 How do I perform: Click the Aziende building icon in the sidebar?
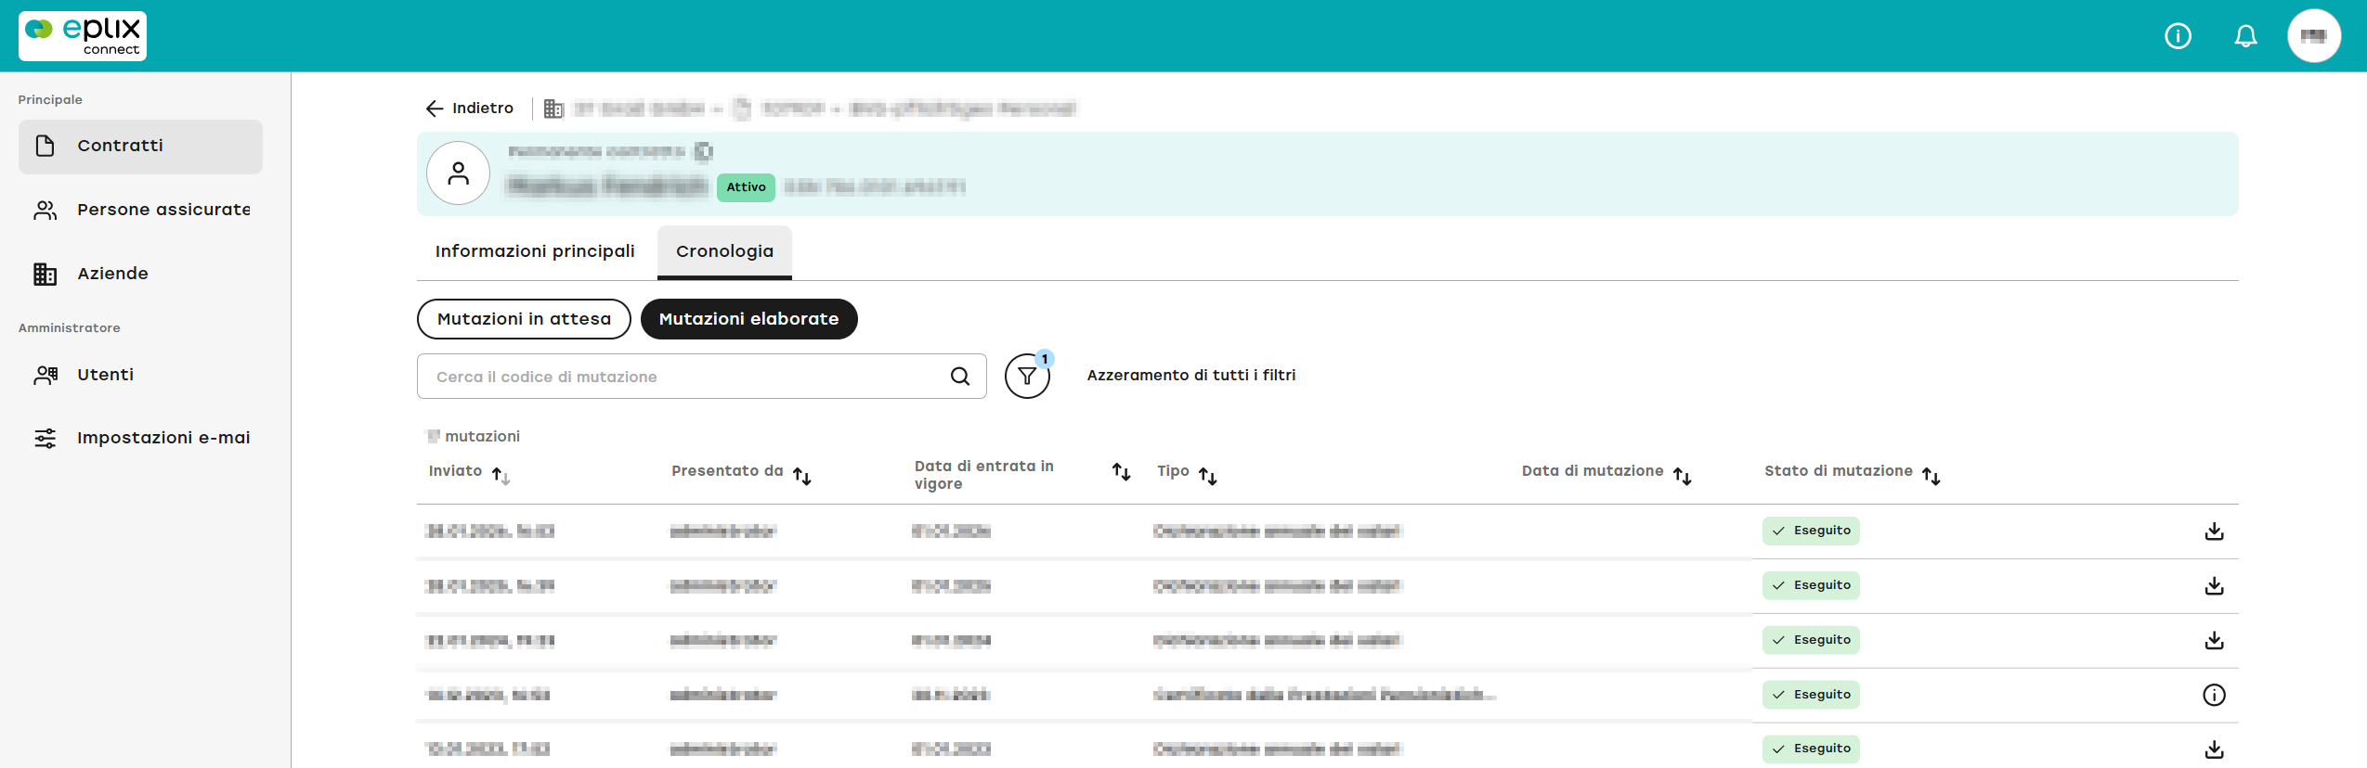pyautogui.click(x=45, y=274)
